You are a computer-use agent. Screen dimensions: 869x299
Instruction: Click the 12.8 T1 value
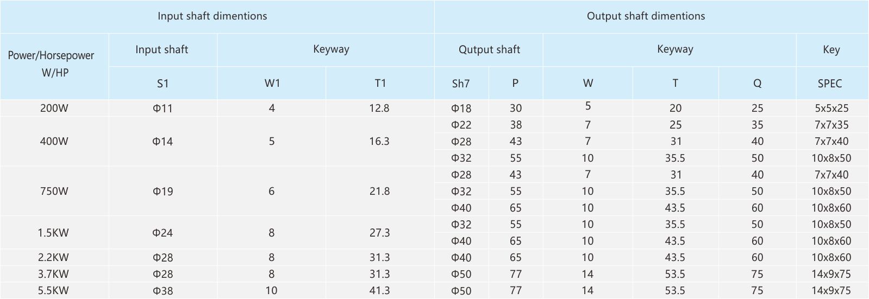(x=379, y=108)
